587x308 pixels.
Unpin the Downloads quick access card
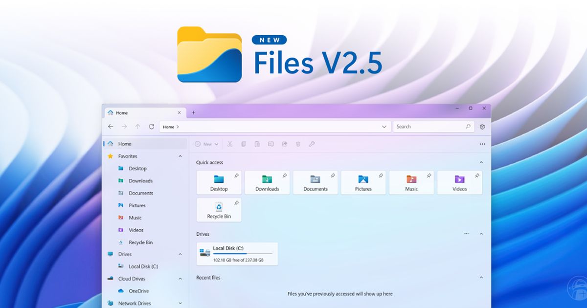285,176
